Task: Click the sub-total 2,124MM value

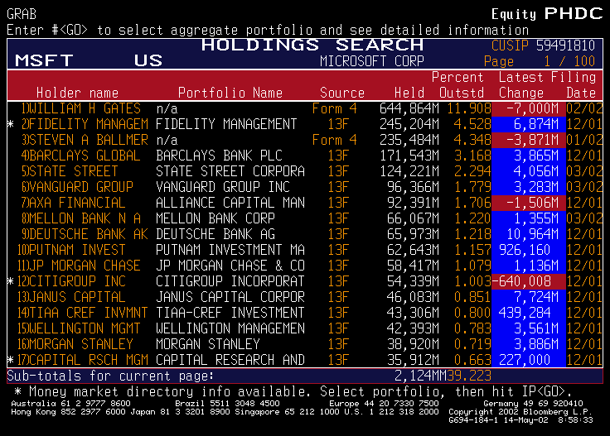Action: click(420, 376)
